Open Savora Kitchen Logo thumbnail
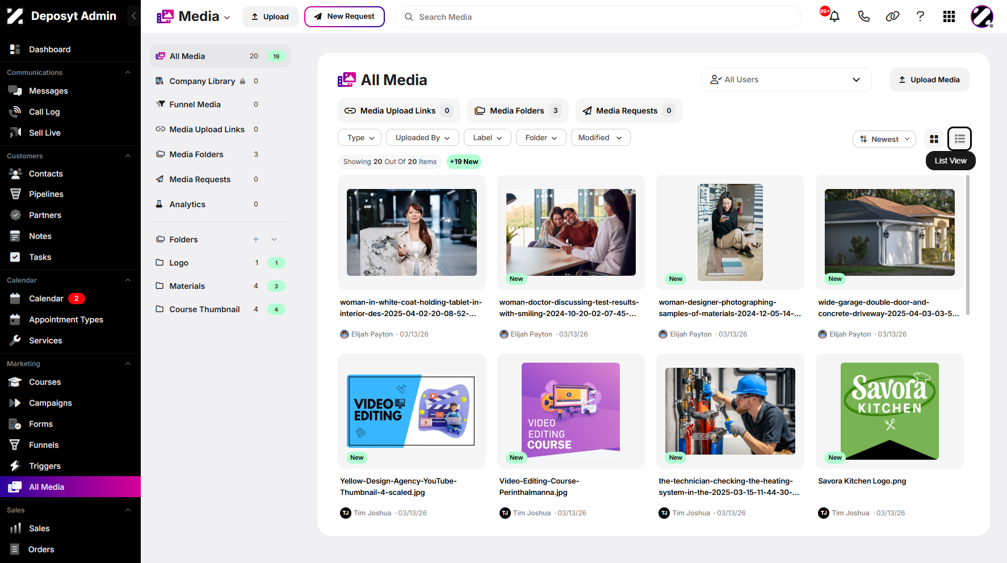The height and width of the screenshot is (563, 1007). (889, 411)
